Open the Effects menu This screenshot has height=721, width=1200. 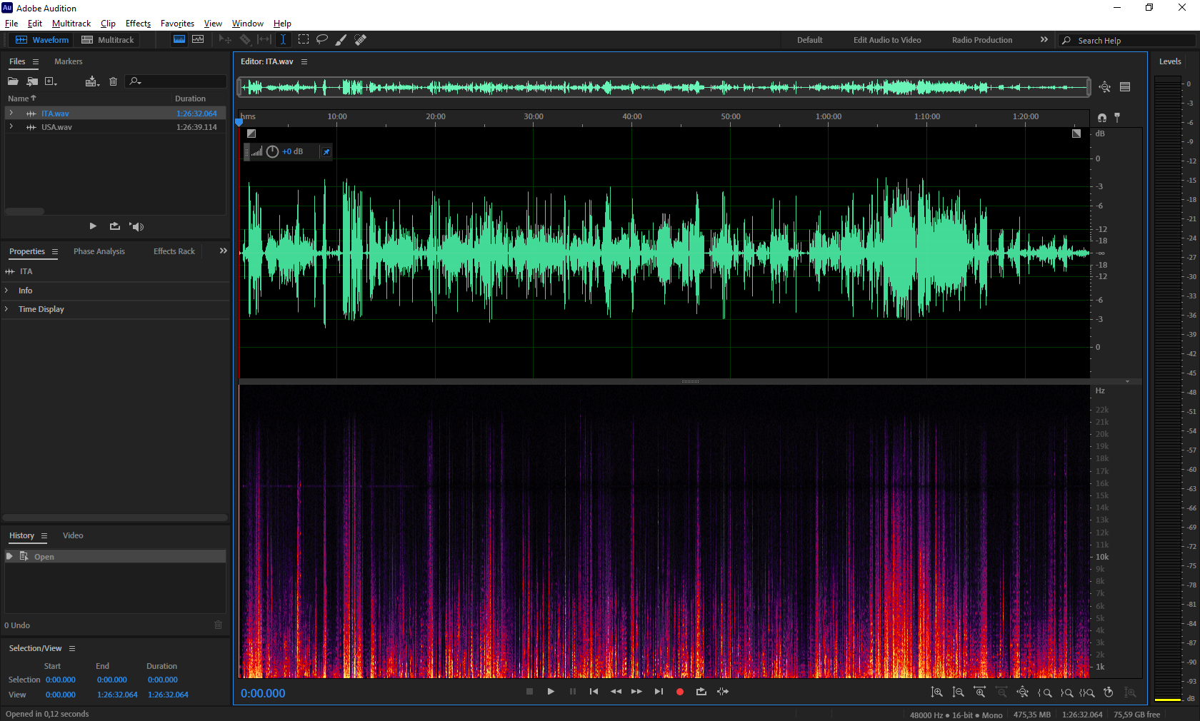click(x=138, y=24)
